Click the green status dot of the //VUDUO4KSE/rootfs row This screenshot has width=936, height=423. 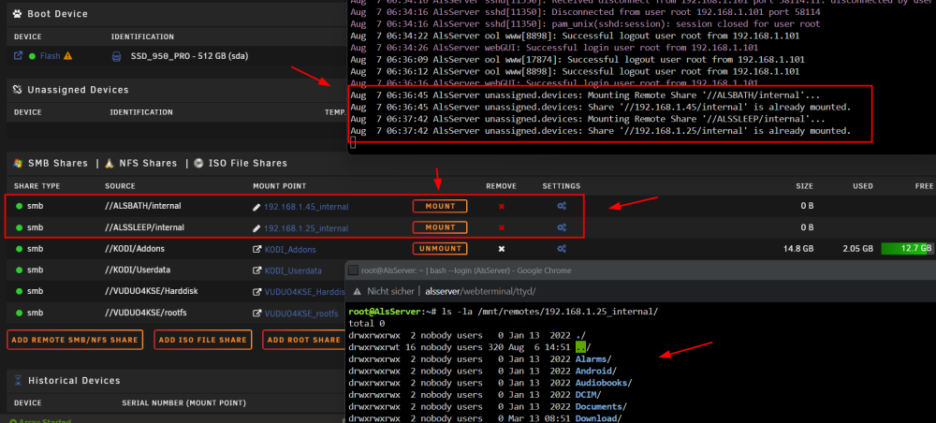click(x=19, y=313)
